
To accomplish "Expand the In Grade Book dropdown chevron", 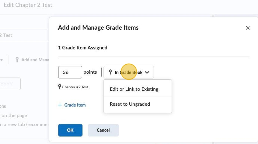I will point(147,72).
